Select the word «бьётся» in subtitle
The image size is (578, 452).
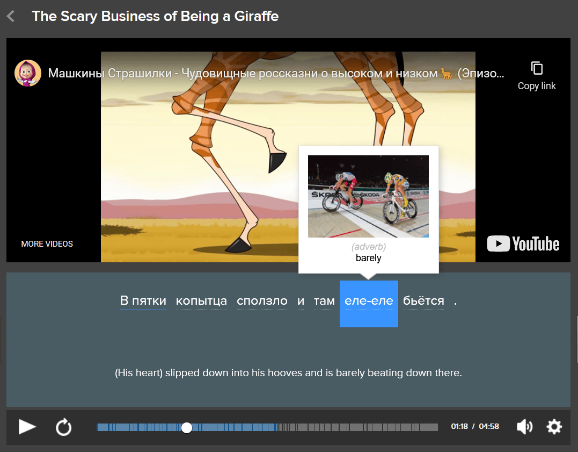point(423,301)
